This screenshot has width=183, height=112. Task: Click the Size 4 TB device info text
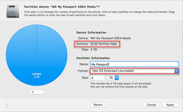[x=89, y=50]
